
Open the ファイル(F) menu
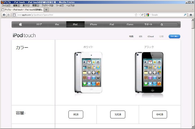6,5
